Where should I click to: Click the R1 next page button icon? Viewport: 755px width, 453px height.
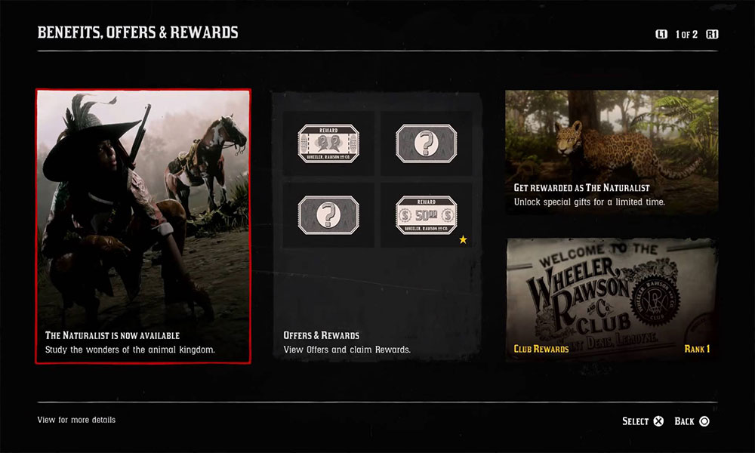point(712,34)
